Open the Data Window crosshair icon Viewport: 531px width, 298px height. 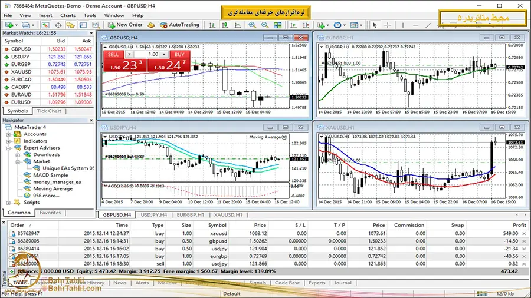click(58, 25)
